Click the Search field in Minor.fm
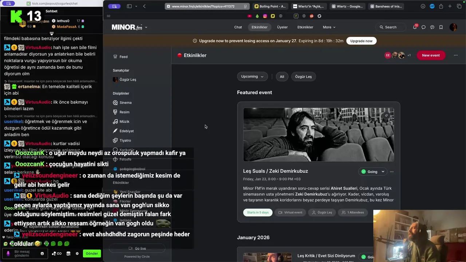466x262 pixels. (391, 27)
